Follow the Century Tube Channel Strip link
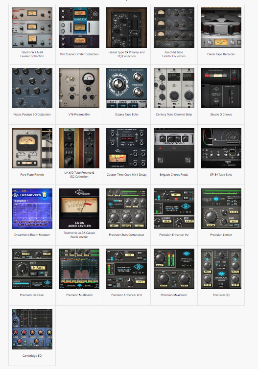This screenshot has width=258, height=369. click(x=174, y=115)
